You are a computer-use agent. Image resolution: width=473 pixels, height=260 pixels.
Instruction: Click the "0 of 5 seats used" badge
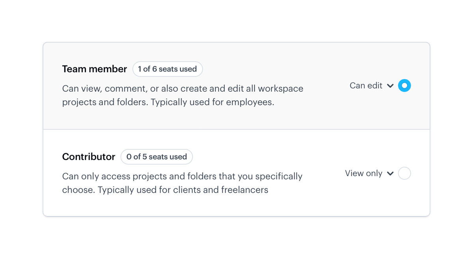coord(156,157)
